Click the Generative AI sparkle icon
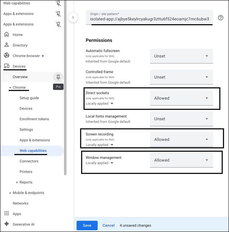 [6, 224]
